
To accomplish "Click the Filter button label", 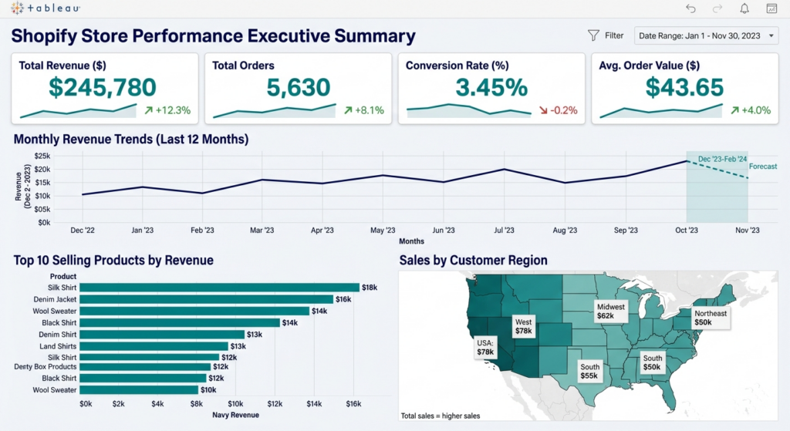I will 614,35.
